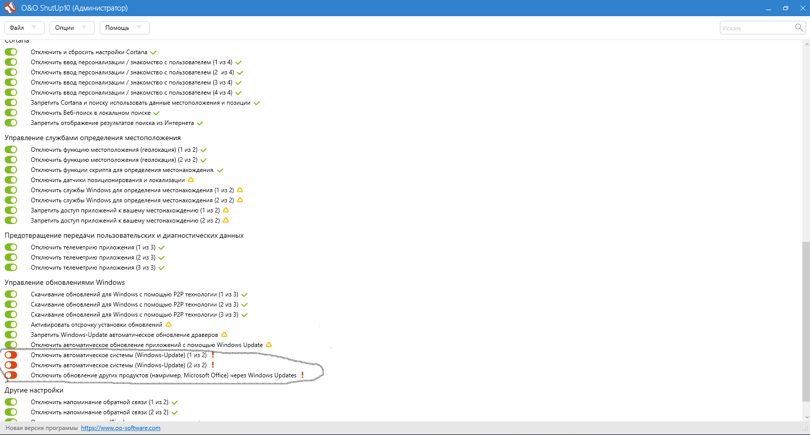The height and width of the screenshot is (435, 810).
Task: Click warning triangle for automatic driver update
Action: point(224,334)
